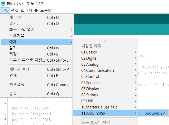Click code line 'by Scott Fitzgerald'
Image resolution: width=169 pixels, height=125 pixels.
[31, 114]
